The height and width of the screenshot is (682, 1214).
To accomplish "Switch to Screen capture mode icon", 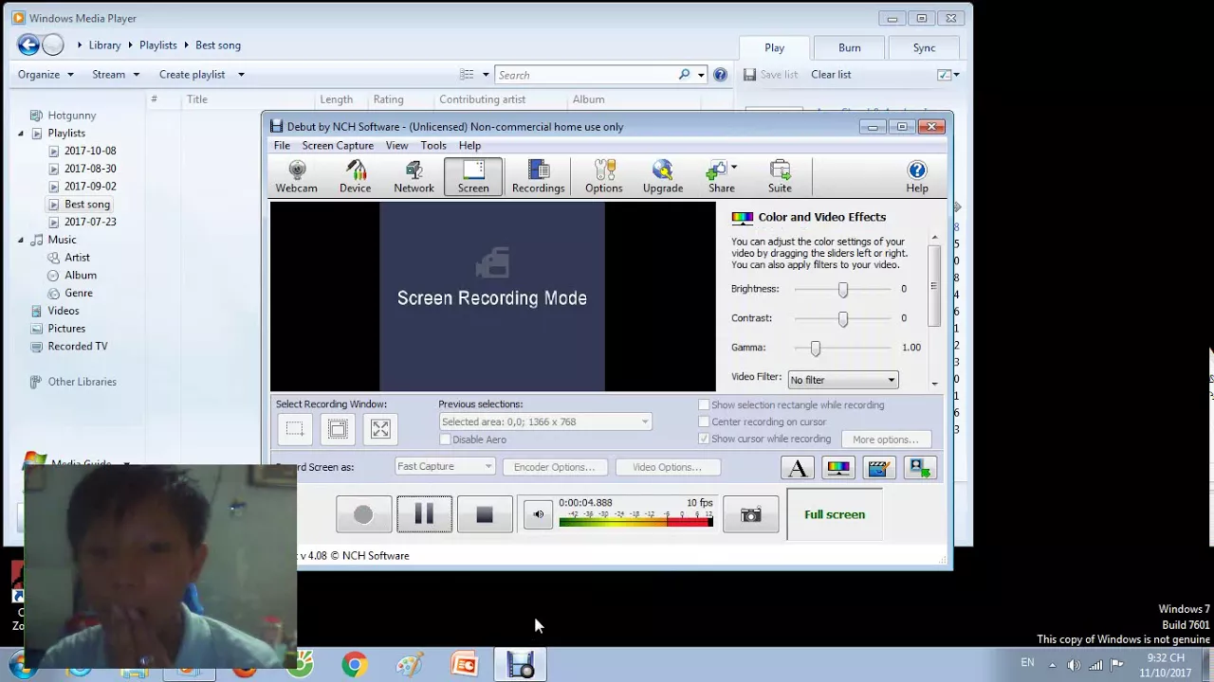I will 473,177.
